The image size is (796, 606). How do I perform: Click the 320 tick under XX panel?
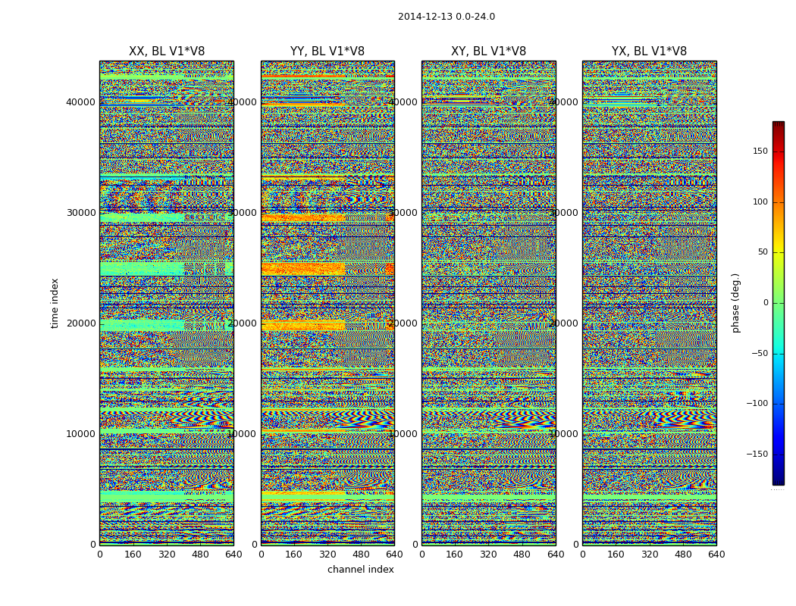pos(167,554)
